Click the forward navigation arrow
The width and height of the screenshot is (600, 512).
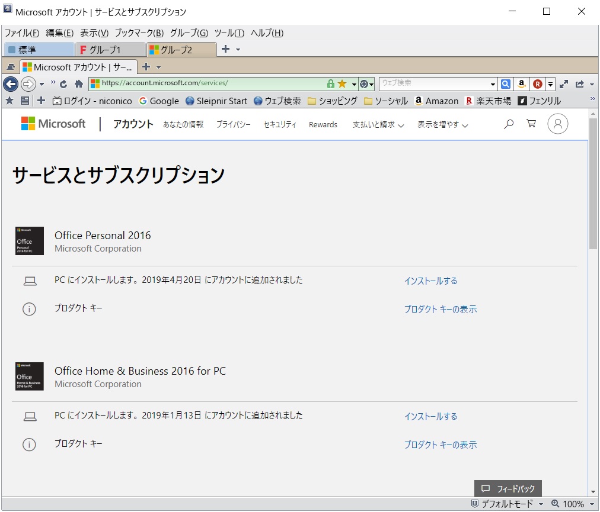click(28, 83)
